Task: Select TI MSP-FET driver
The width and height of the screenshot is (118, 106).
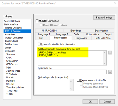Action: [x=12, y=91]
